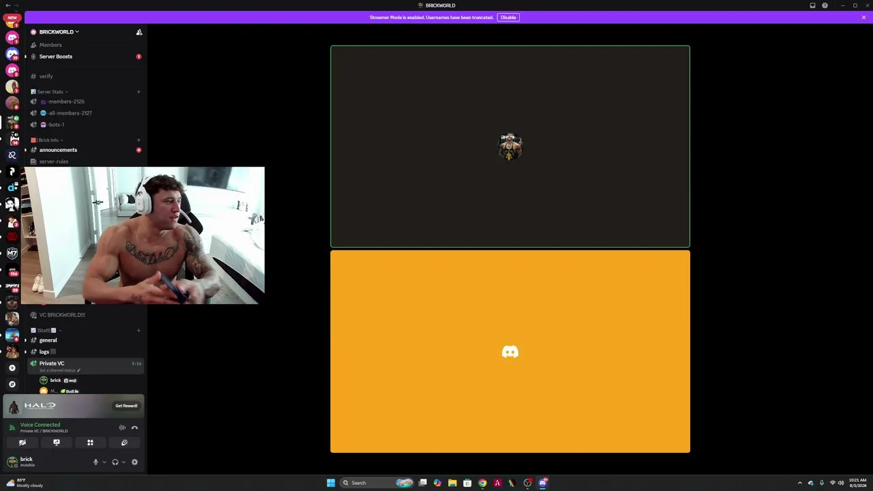Screen dimensions: 873x491
Task: Deafen with the headphones button
Action: point(115,462)
